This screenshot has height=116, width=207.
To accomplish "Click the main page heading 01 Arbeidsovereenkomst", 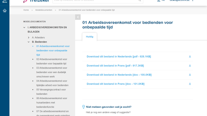I will [127, 25].
